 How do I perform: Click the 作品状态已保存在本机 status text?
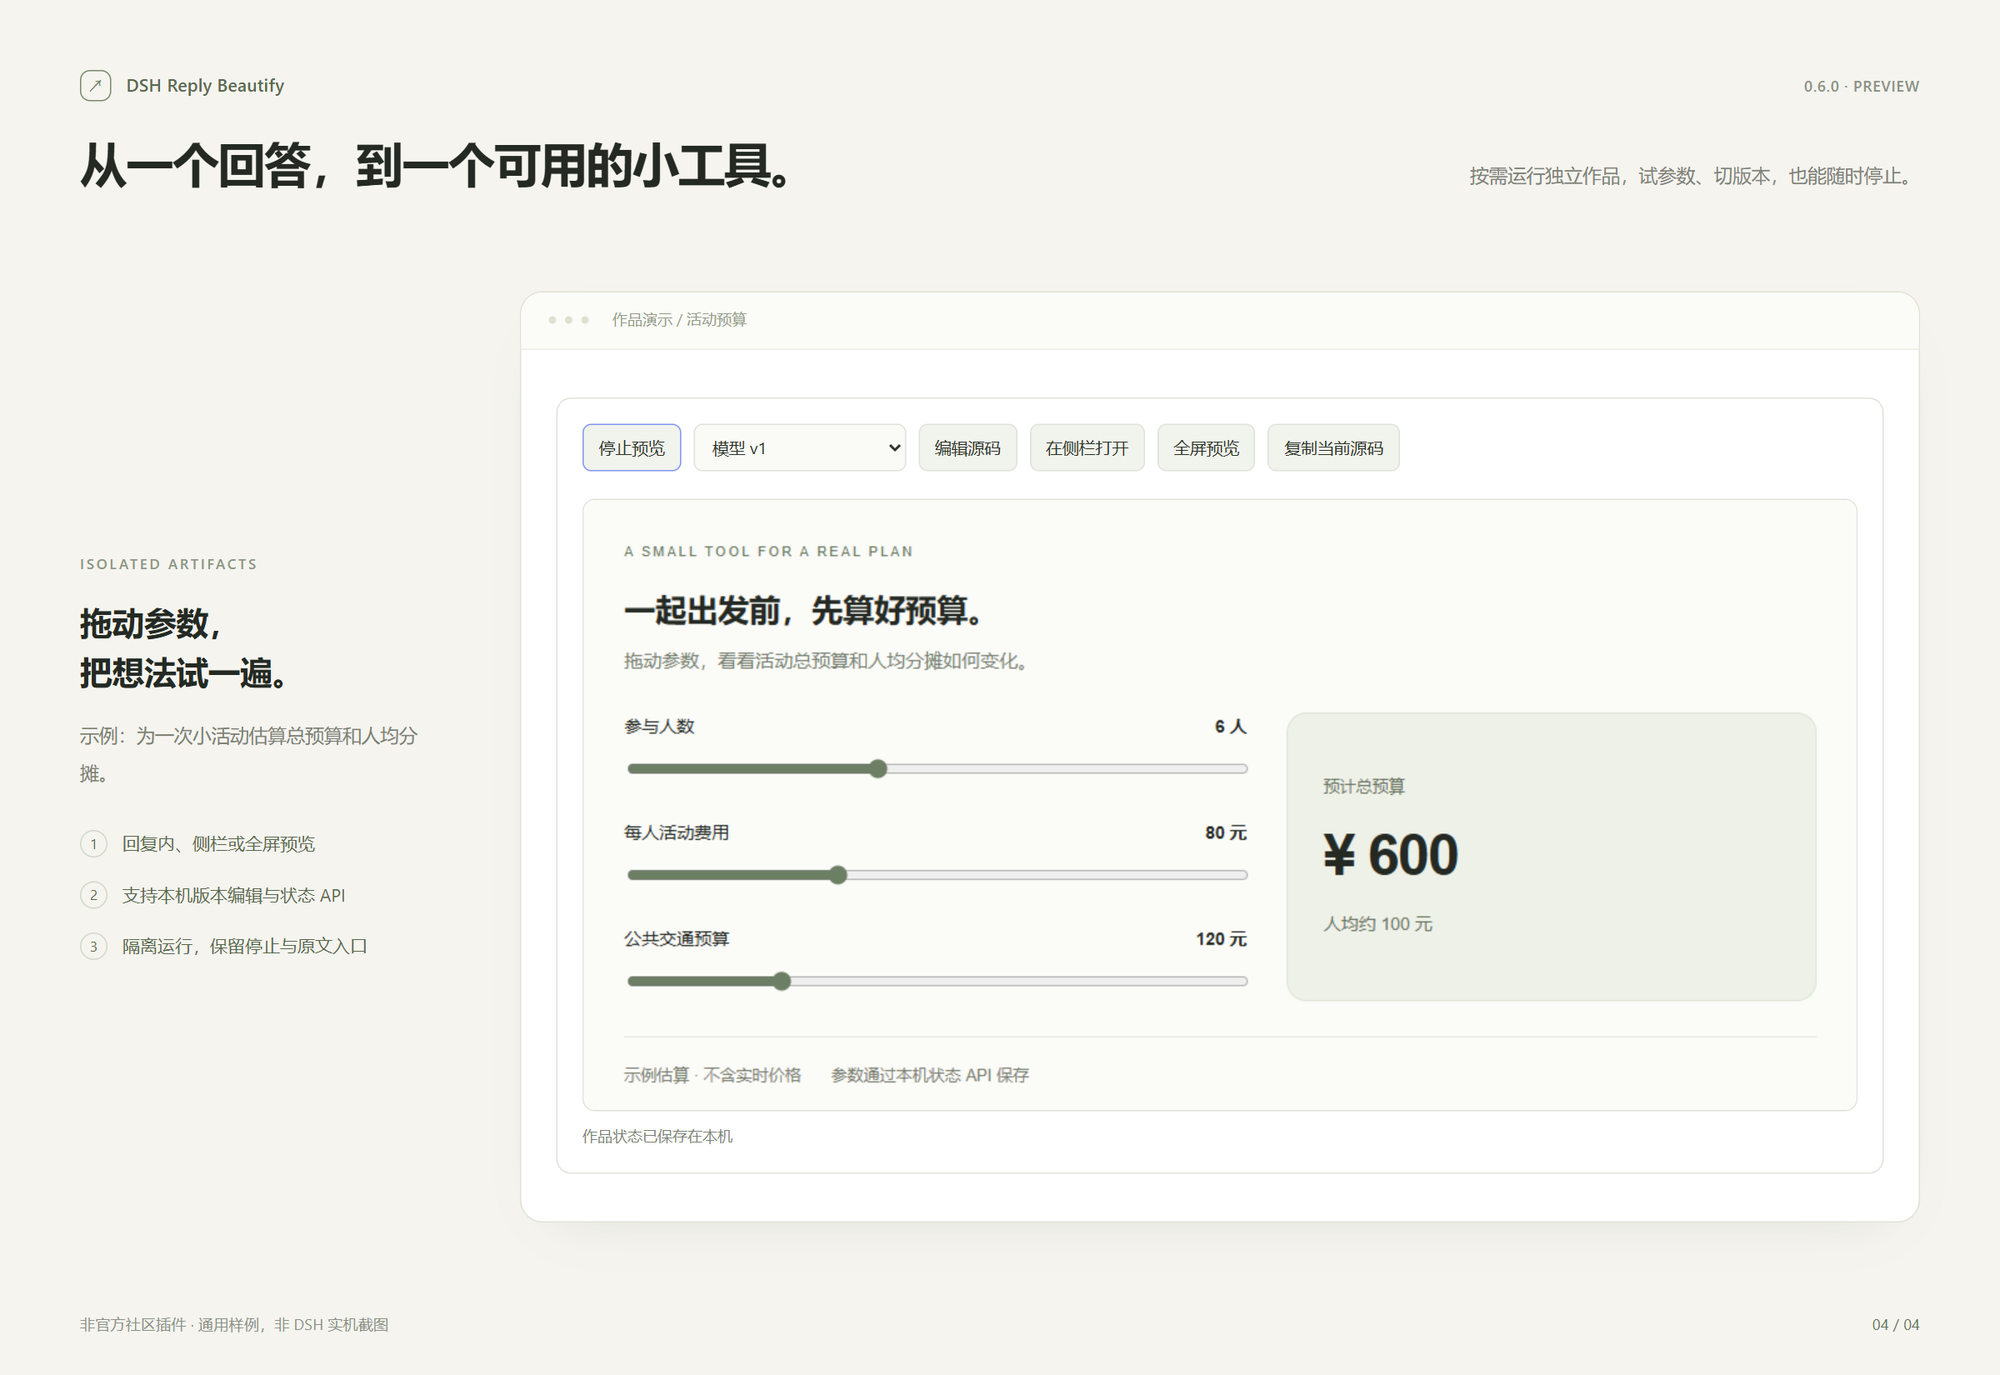click(x=657, y=1137)
